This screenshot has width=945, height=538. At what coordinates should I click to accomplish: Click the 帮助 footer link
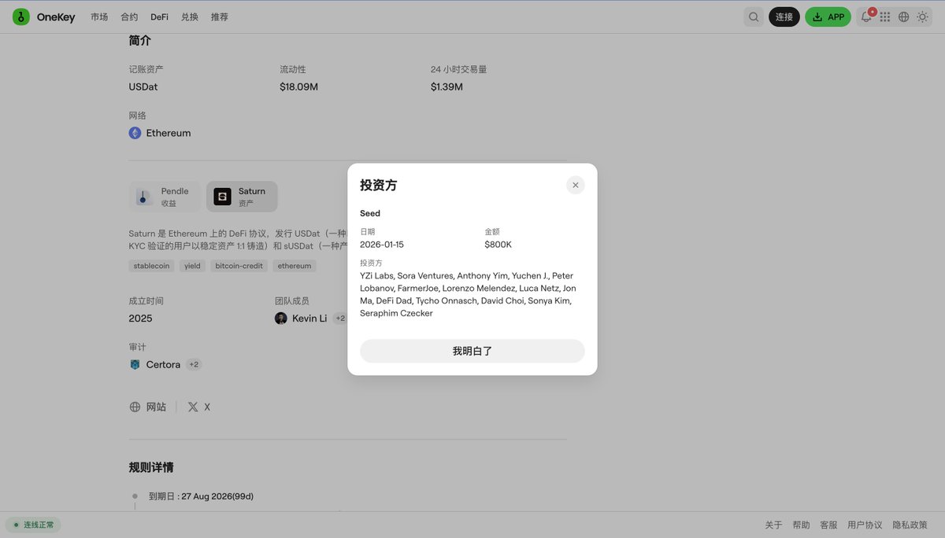tap(801, 525)
